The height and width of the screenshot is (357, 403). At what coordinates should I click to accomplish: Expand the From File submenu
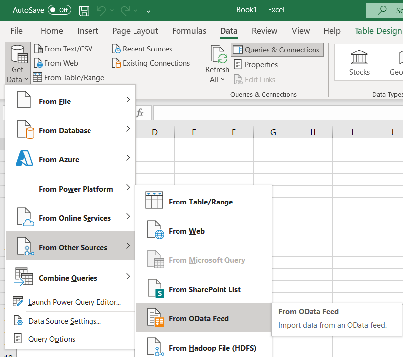click(70, 100)
